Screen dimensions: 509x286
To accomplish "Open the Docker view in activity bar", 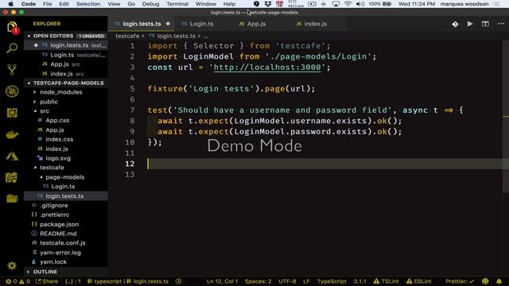I will (x=12, y=134).
